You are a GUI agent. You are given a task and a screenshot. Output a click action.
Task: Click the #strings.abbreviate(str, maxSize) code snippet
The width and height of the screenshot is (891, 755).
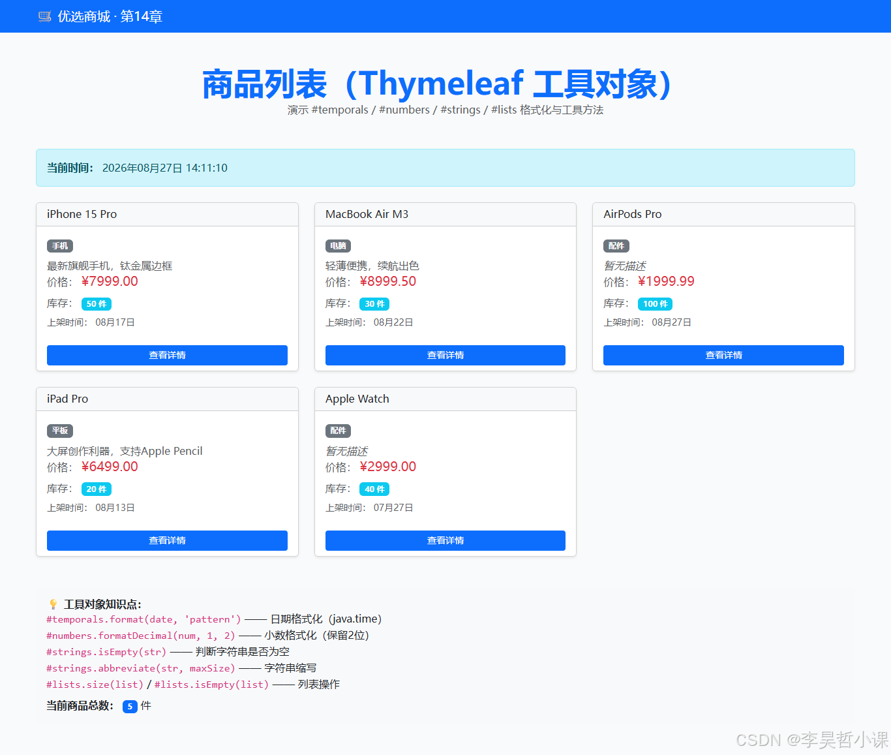coord(141,668)
